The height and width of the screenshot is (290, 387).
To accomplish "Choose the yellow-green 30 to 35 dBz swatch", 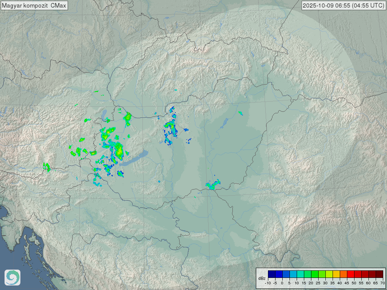I will tap(329, 274).
